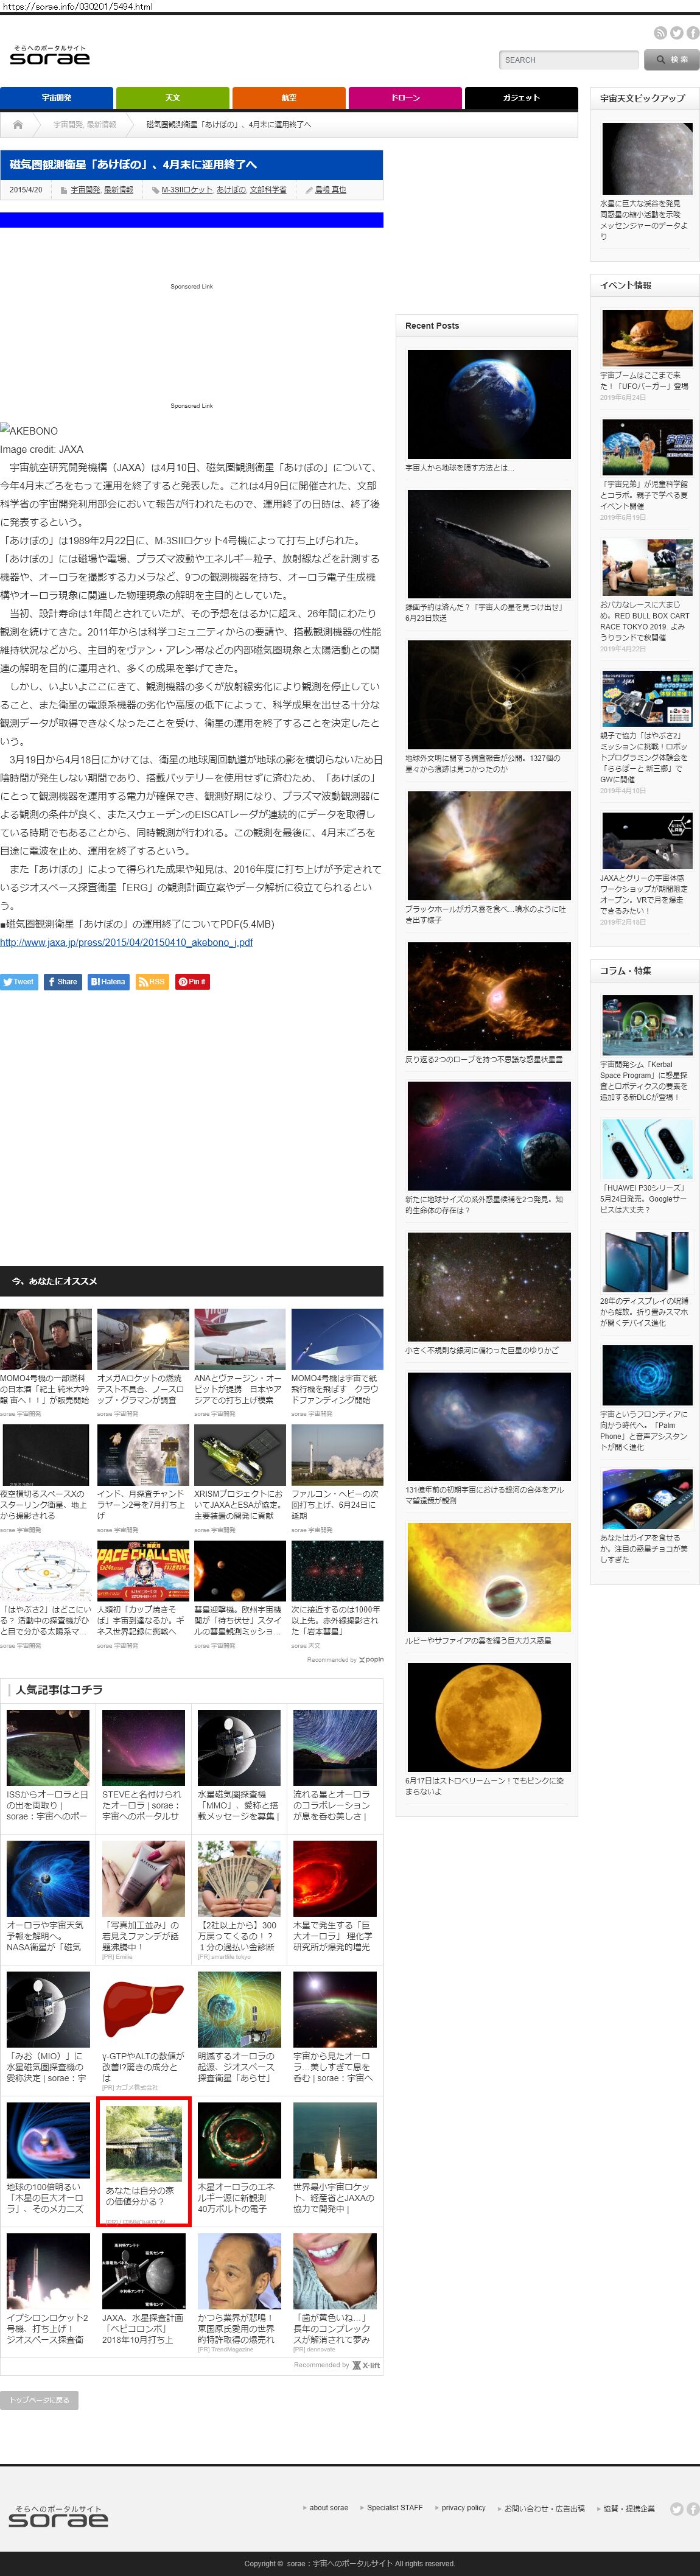Click inside the SEARCH input field
Viewport: 700px width, 2576px height.
click(568, 60)
